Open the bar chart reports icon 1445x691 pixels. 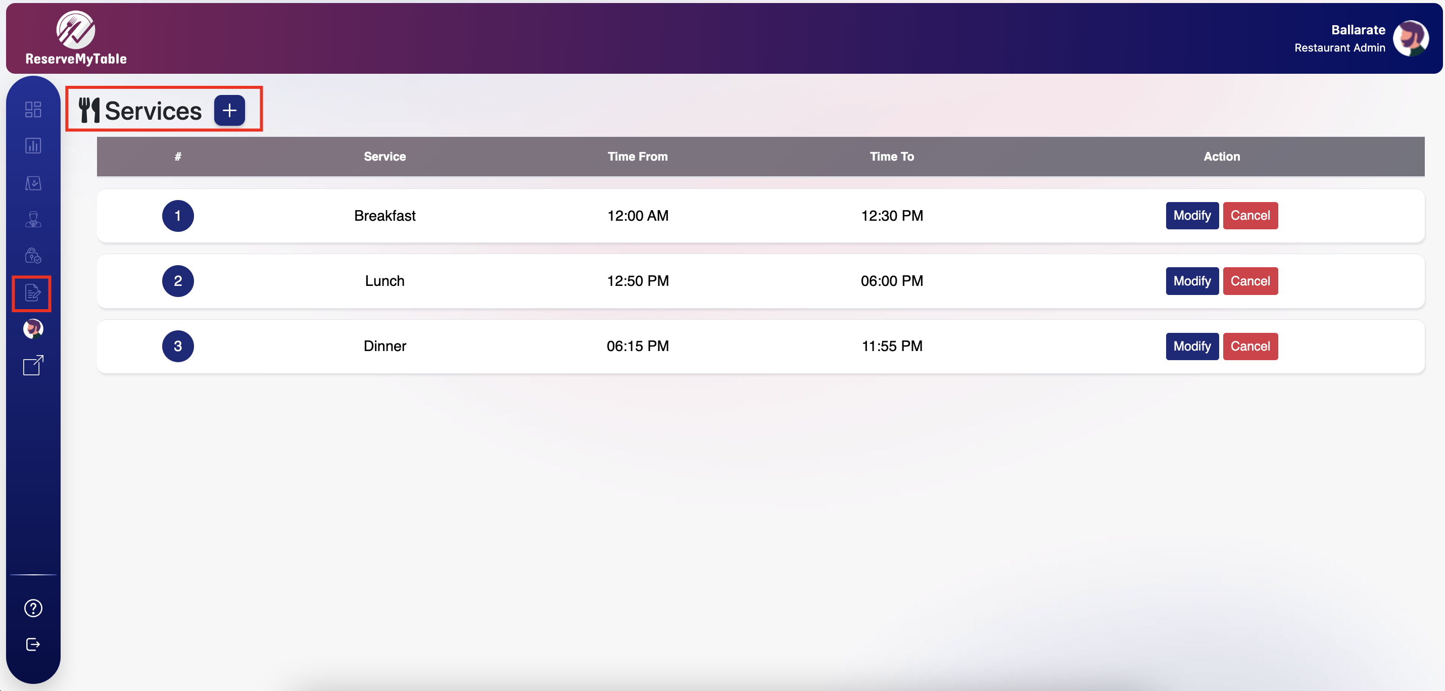33,146
